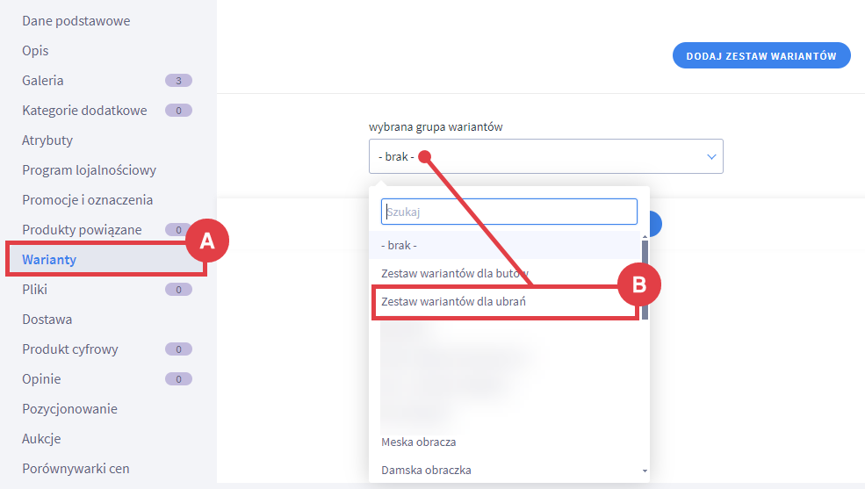
Task: Open the Atrybuty section
Action: (x=47, y=140)
